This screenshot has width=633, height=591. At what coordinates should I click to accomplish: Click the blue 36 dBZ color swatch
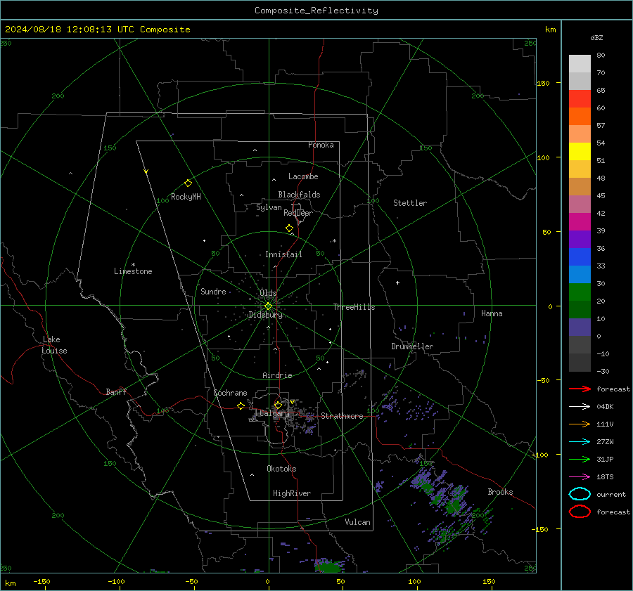580,256
